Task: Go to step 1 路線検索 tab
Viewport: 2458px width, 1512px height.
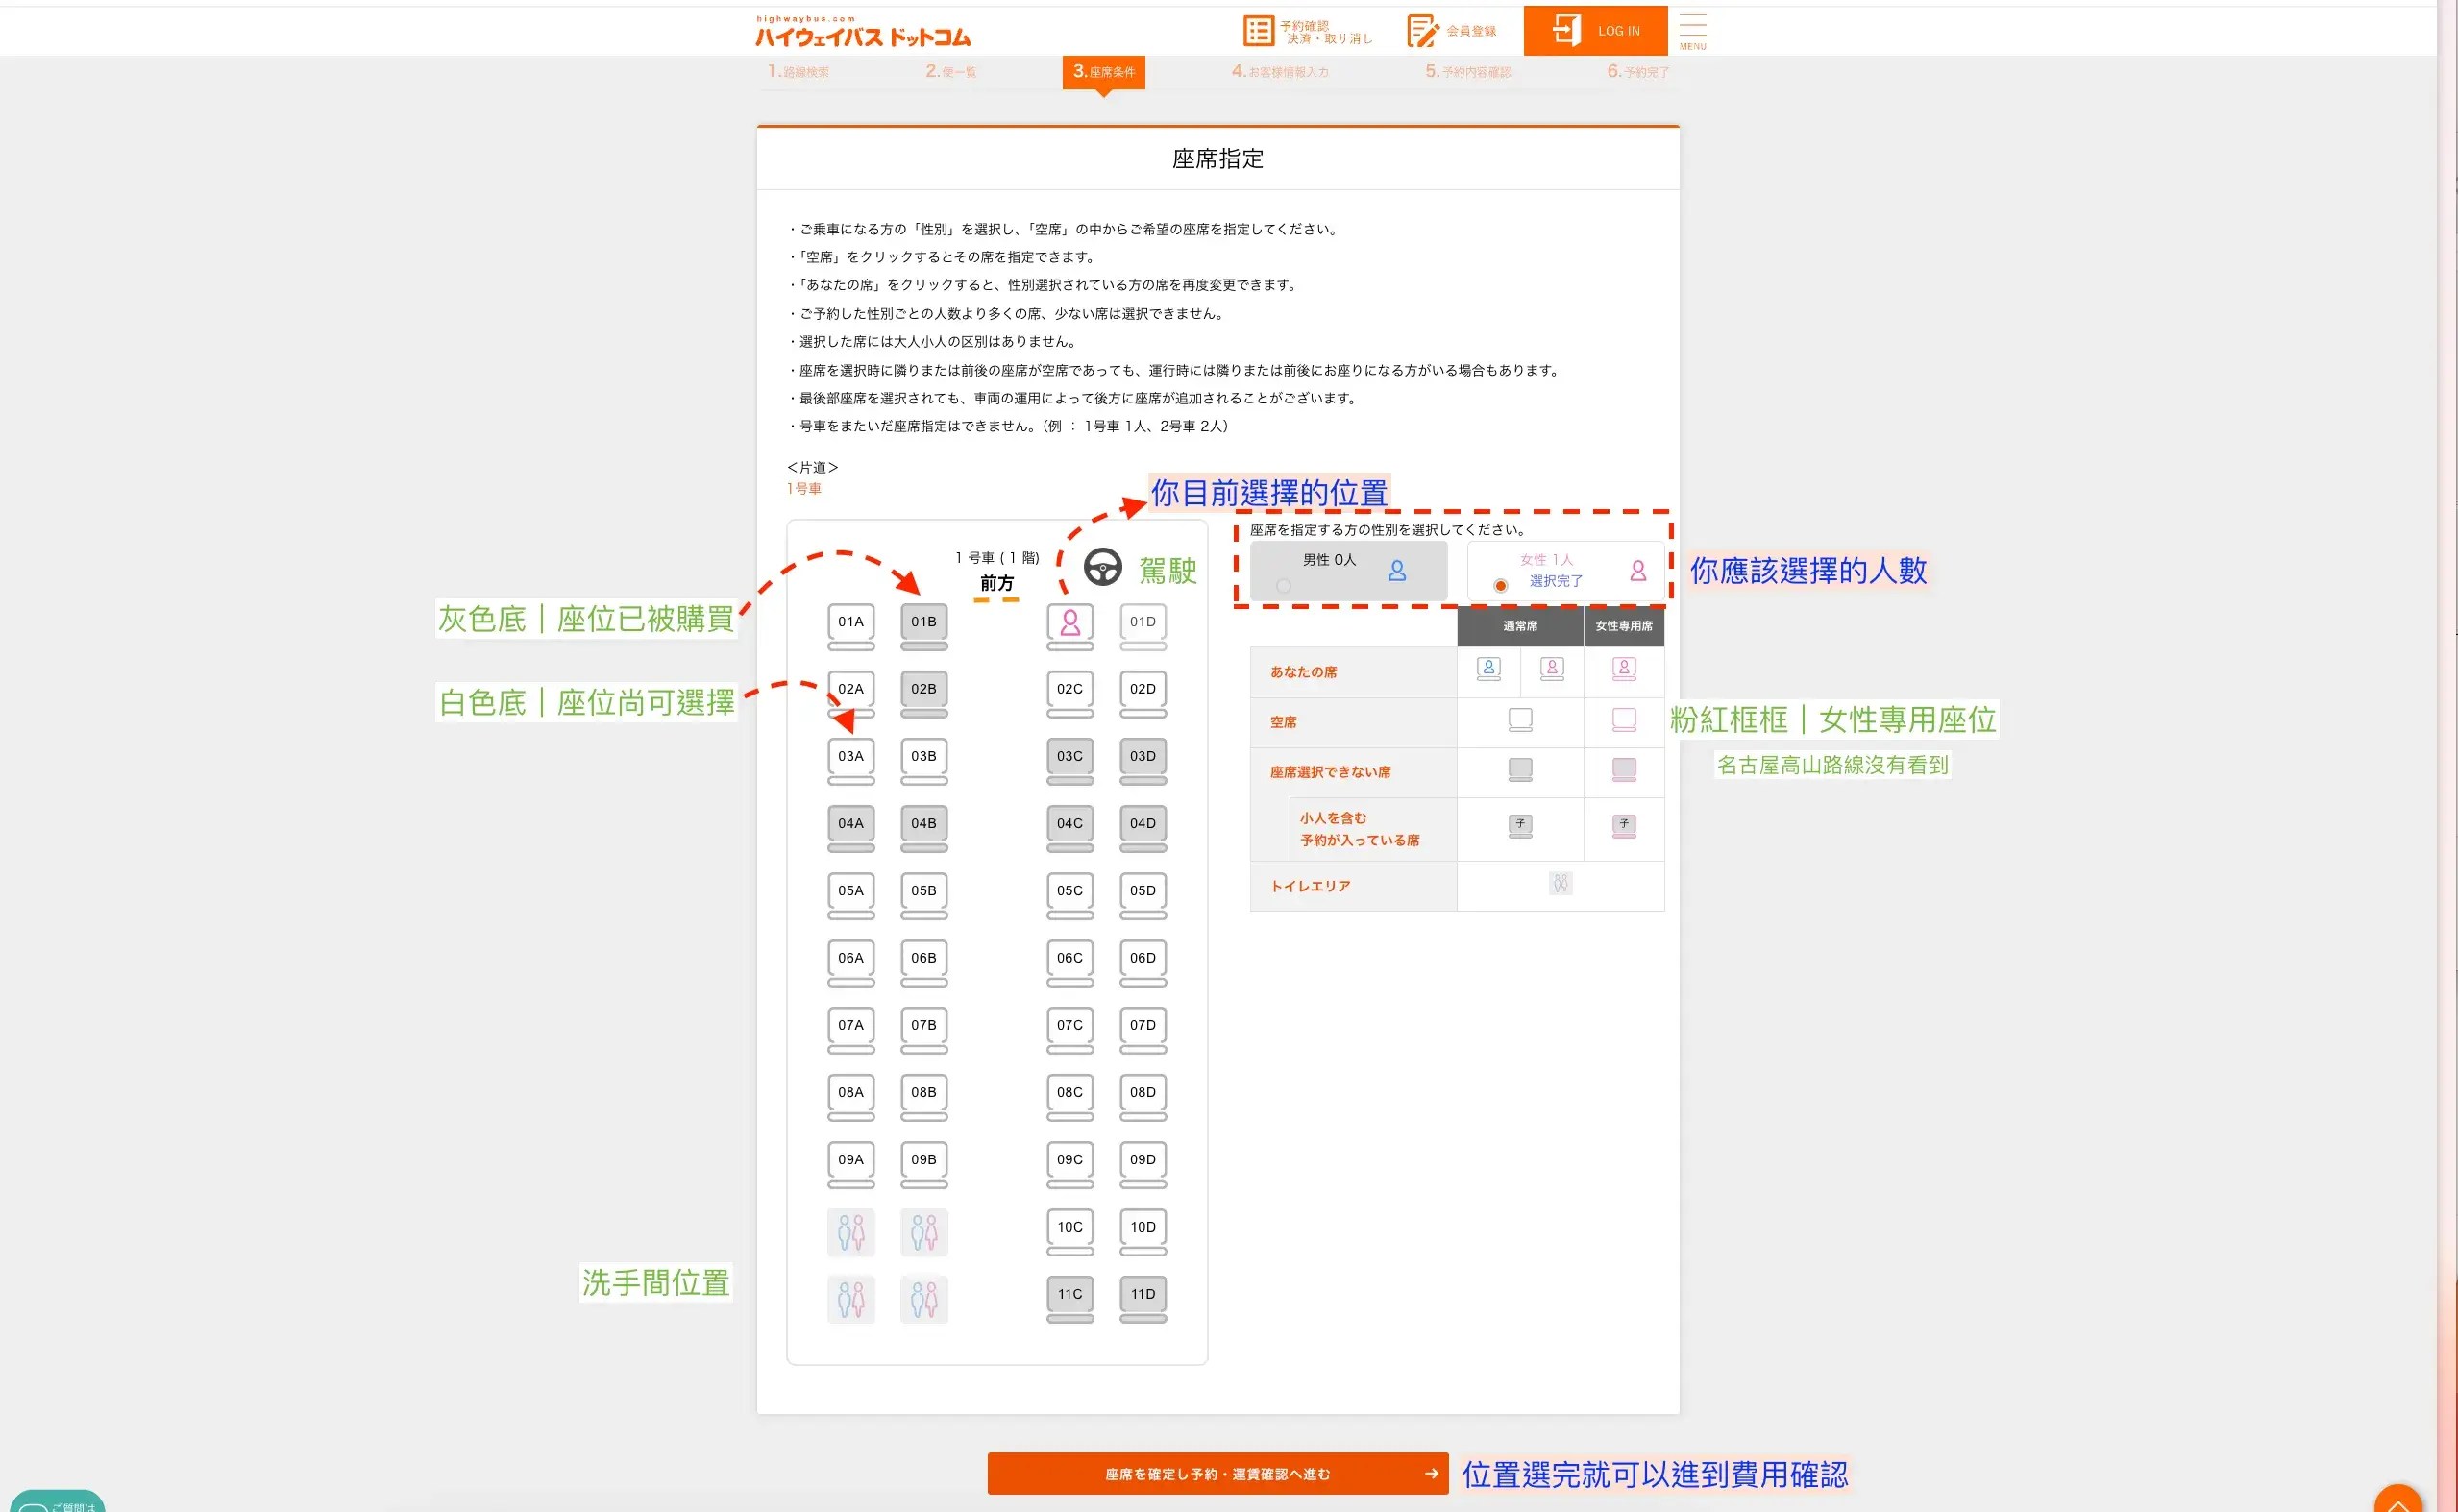Action: (x=798, y=72)
